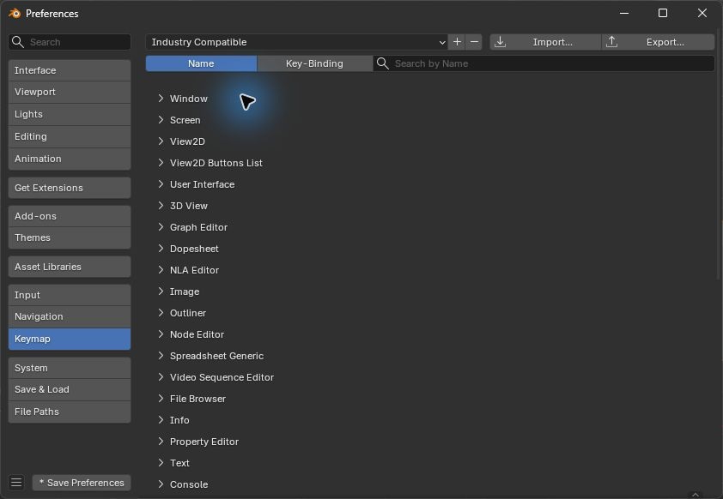
Task: Switch filter mode to Name
Action: 201,63
